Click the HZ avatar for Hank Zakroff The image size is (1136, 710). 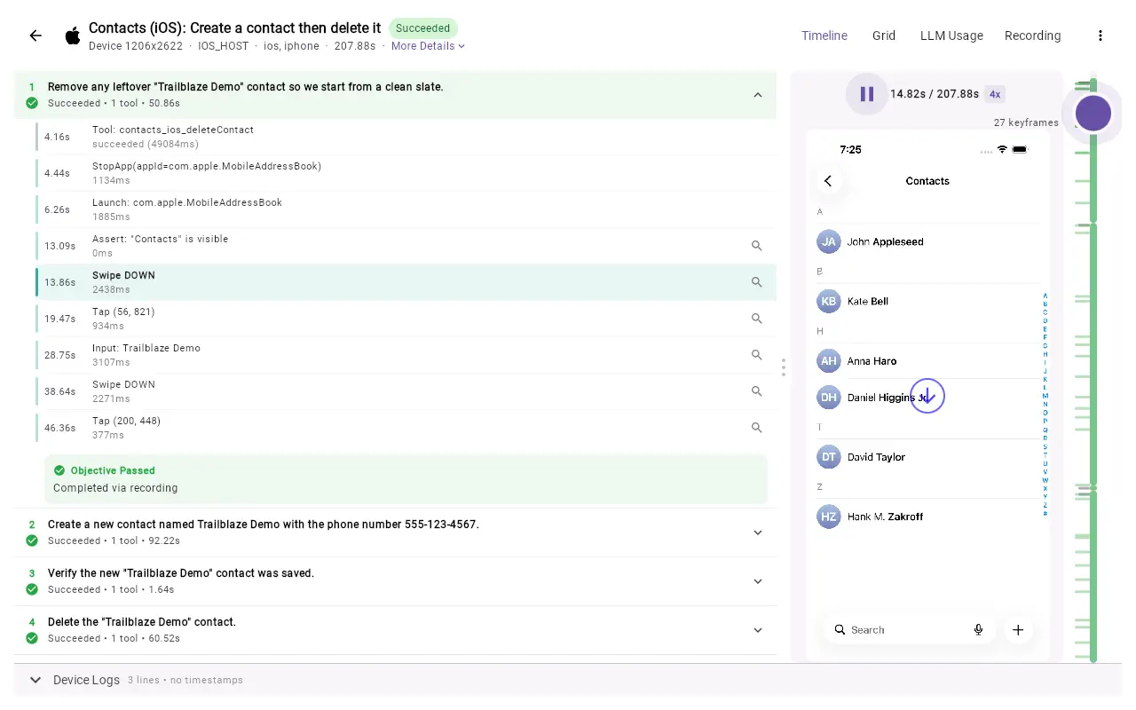click(x=828, y=517)
